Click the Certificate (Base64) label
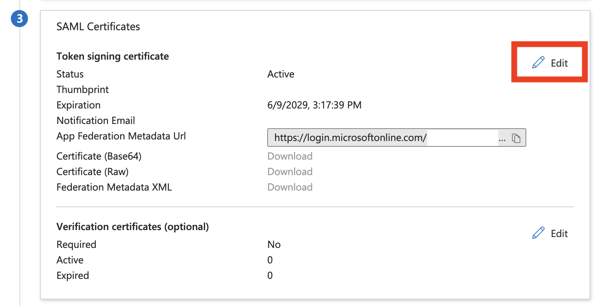Image resolution: width=602 pixels, height=306 pixels. point(99,156)
